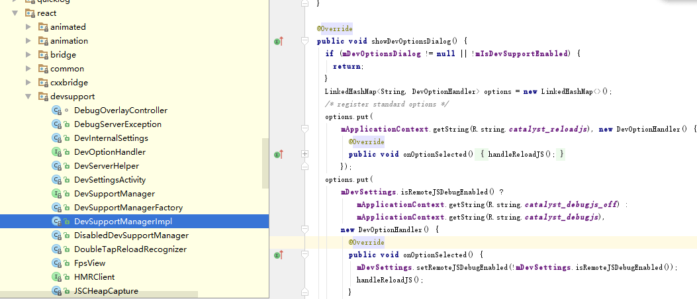Open JSCHeapCapture file
697x299 pixels.
tap(107, 291)
